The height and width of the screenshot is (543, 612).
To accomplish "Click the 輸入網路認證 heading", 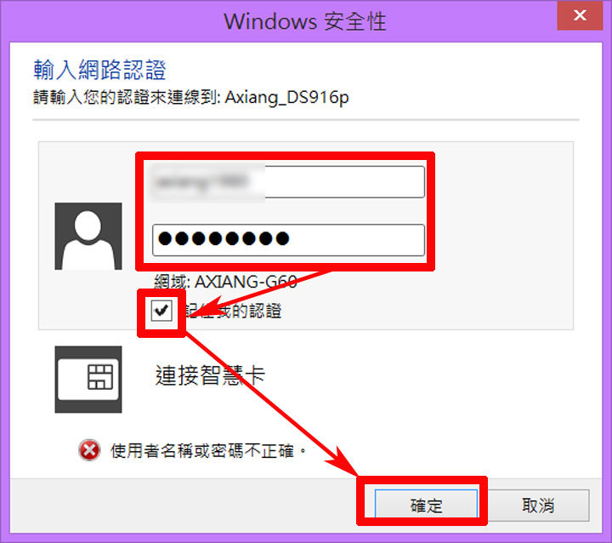I will click(100, 70).
